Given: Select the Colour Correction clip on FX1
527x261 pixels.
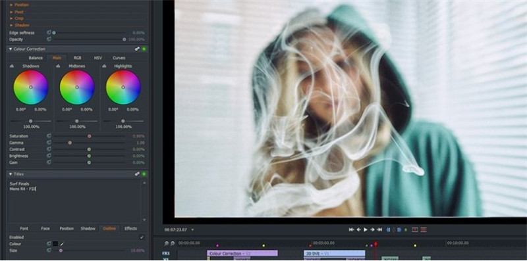Looking at the screenshot, I should coord(242,253).
